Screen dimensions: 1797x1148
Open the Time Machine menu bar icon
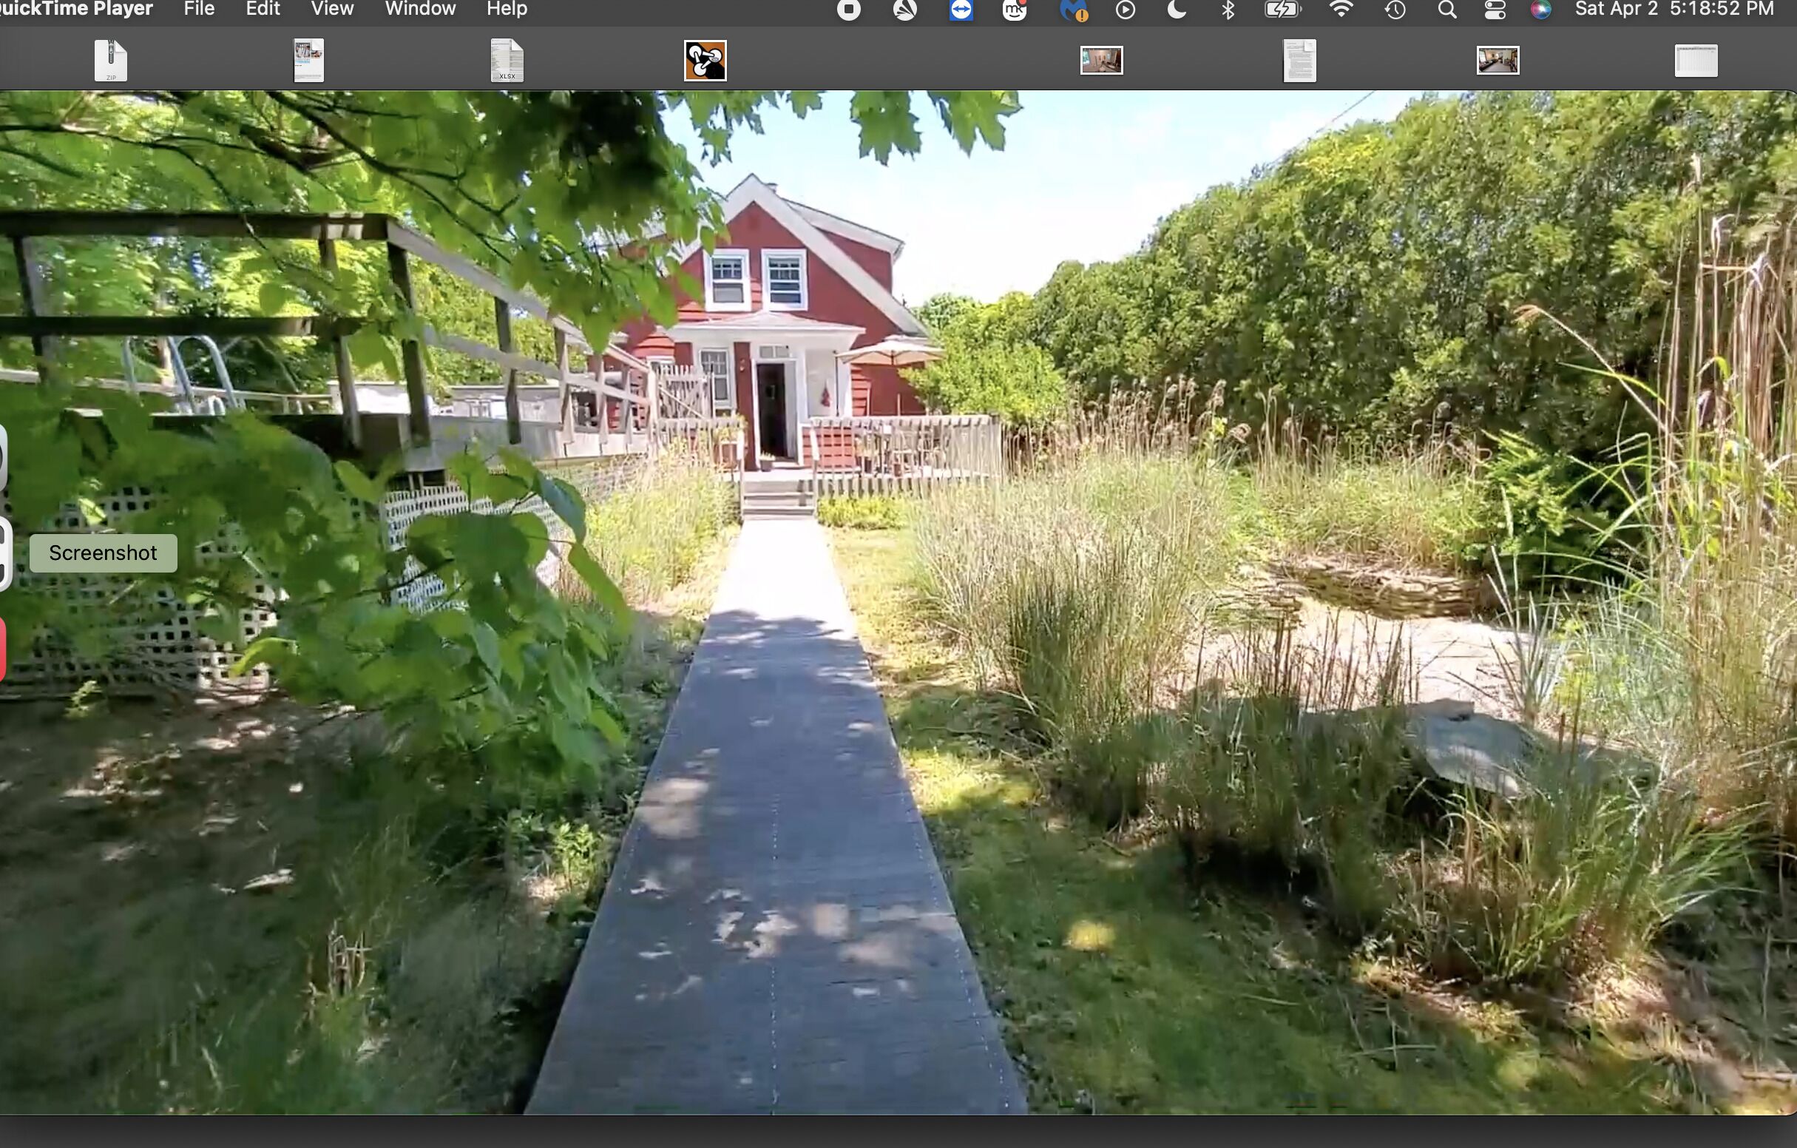[x=1395, y=10]
